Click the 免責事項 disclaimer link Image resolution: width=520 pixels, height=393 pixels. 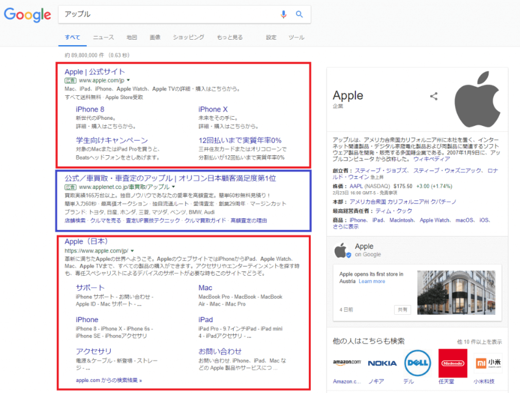388,193
